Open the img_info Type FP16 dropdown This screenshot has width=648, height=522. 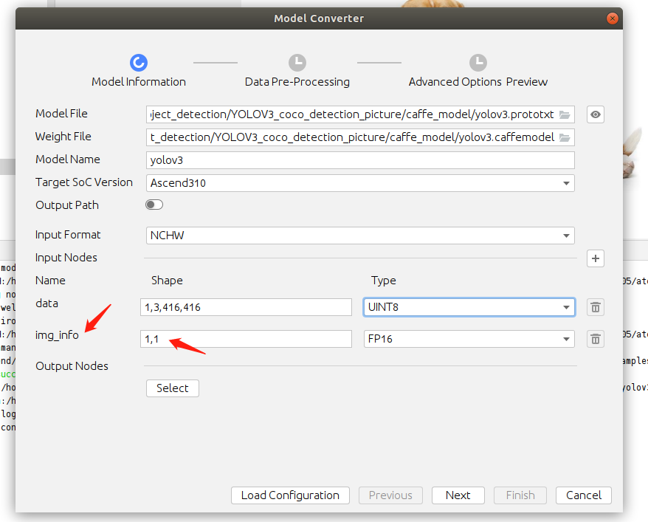[469, 339]
